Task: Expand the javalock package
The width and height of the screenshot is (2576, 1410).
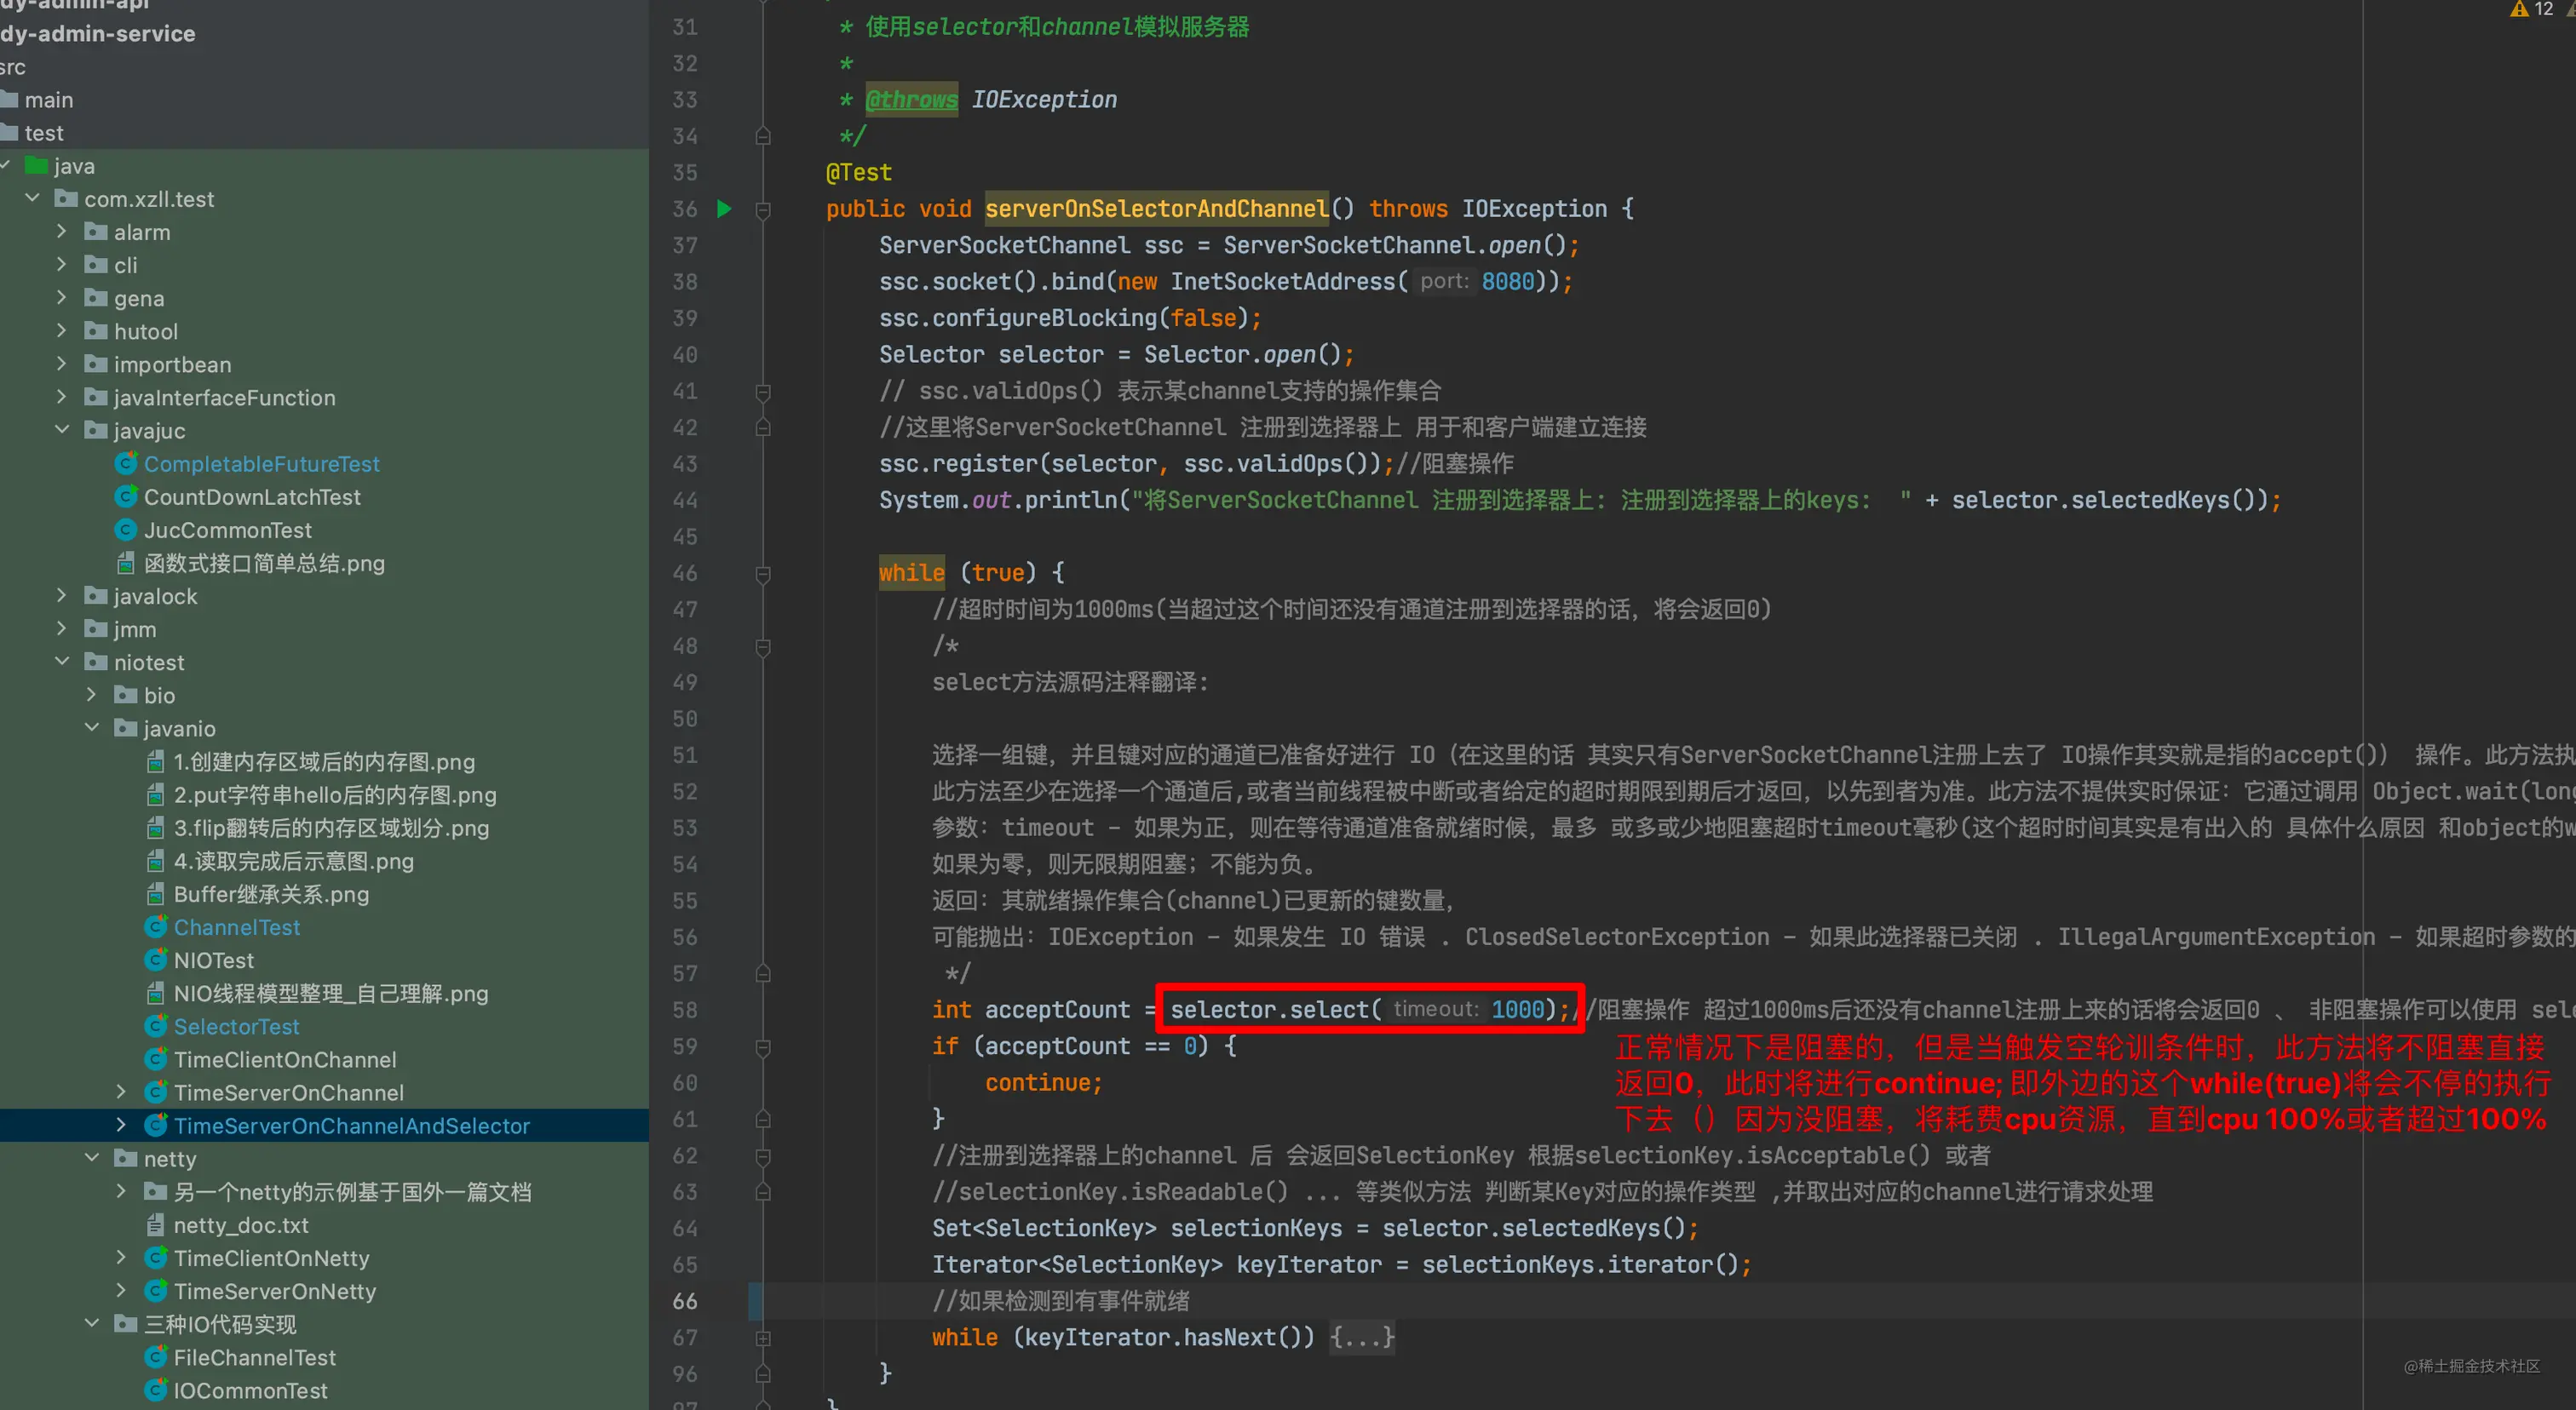Action: 62,595
